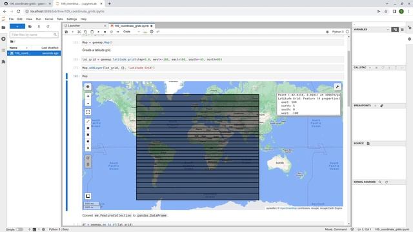Open the Tabs menu
Screen dimensions: 413x232
coord(60,19)
